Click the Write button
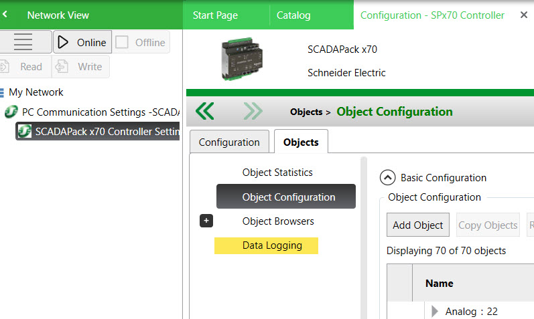The image size is (534, 319). pyautogui.click(x=80, y=67)
